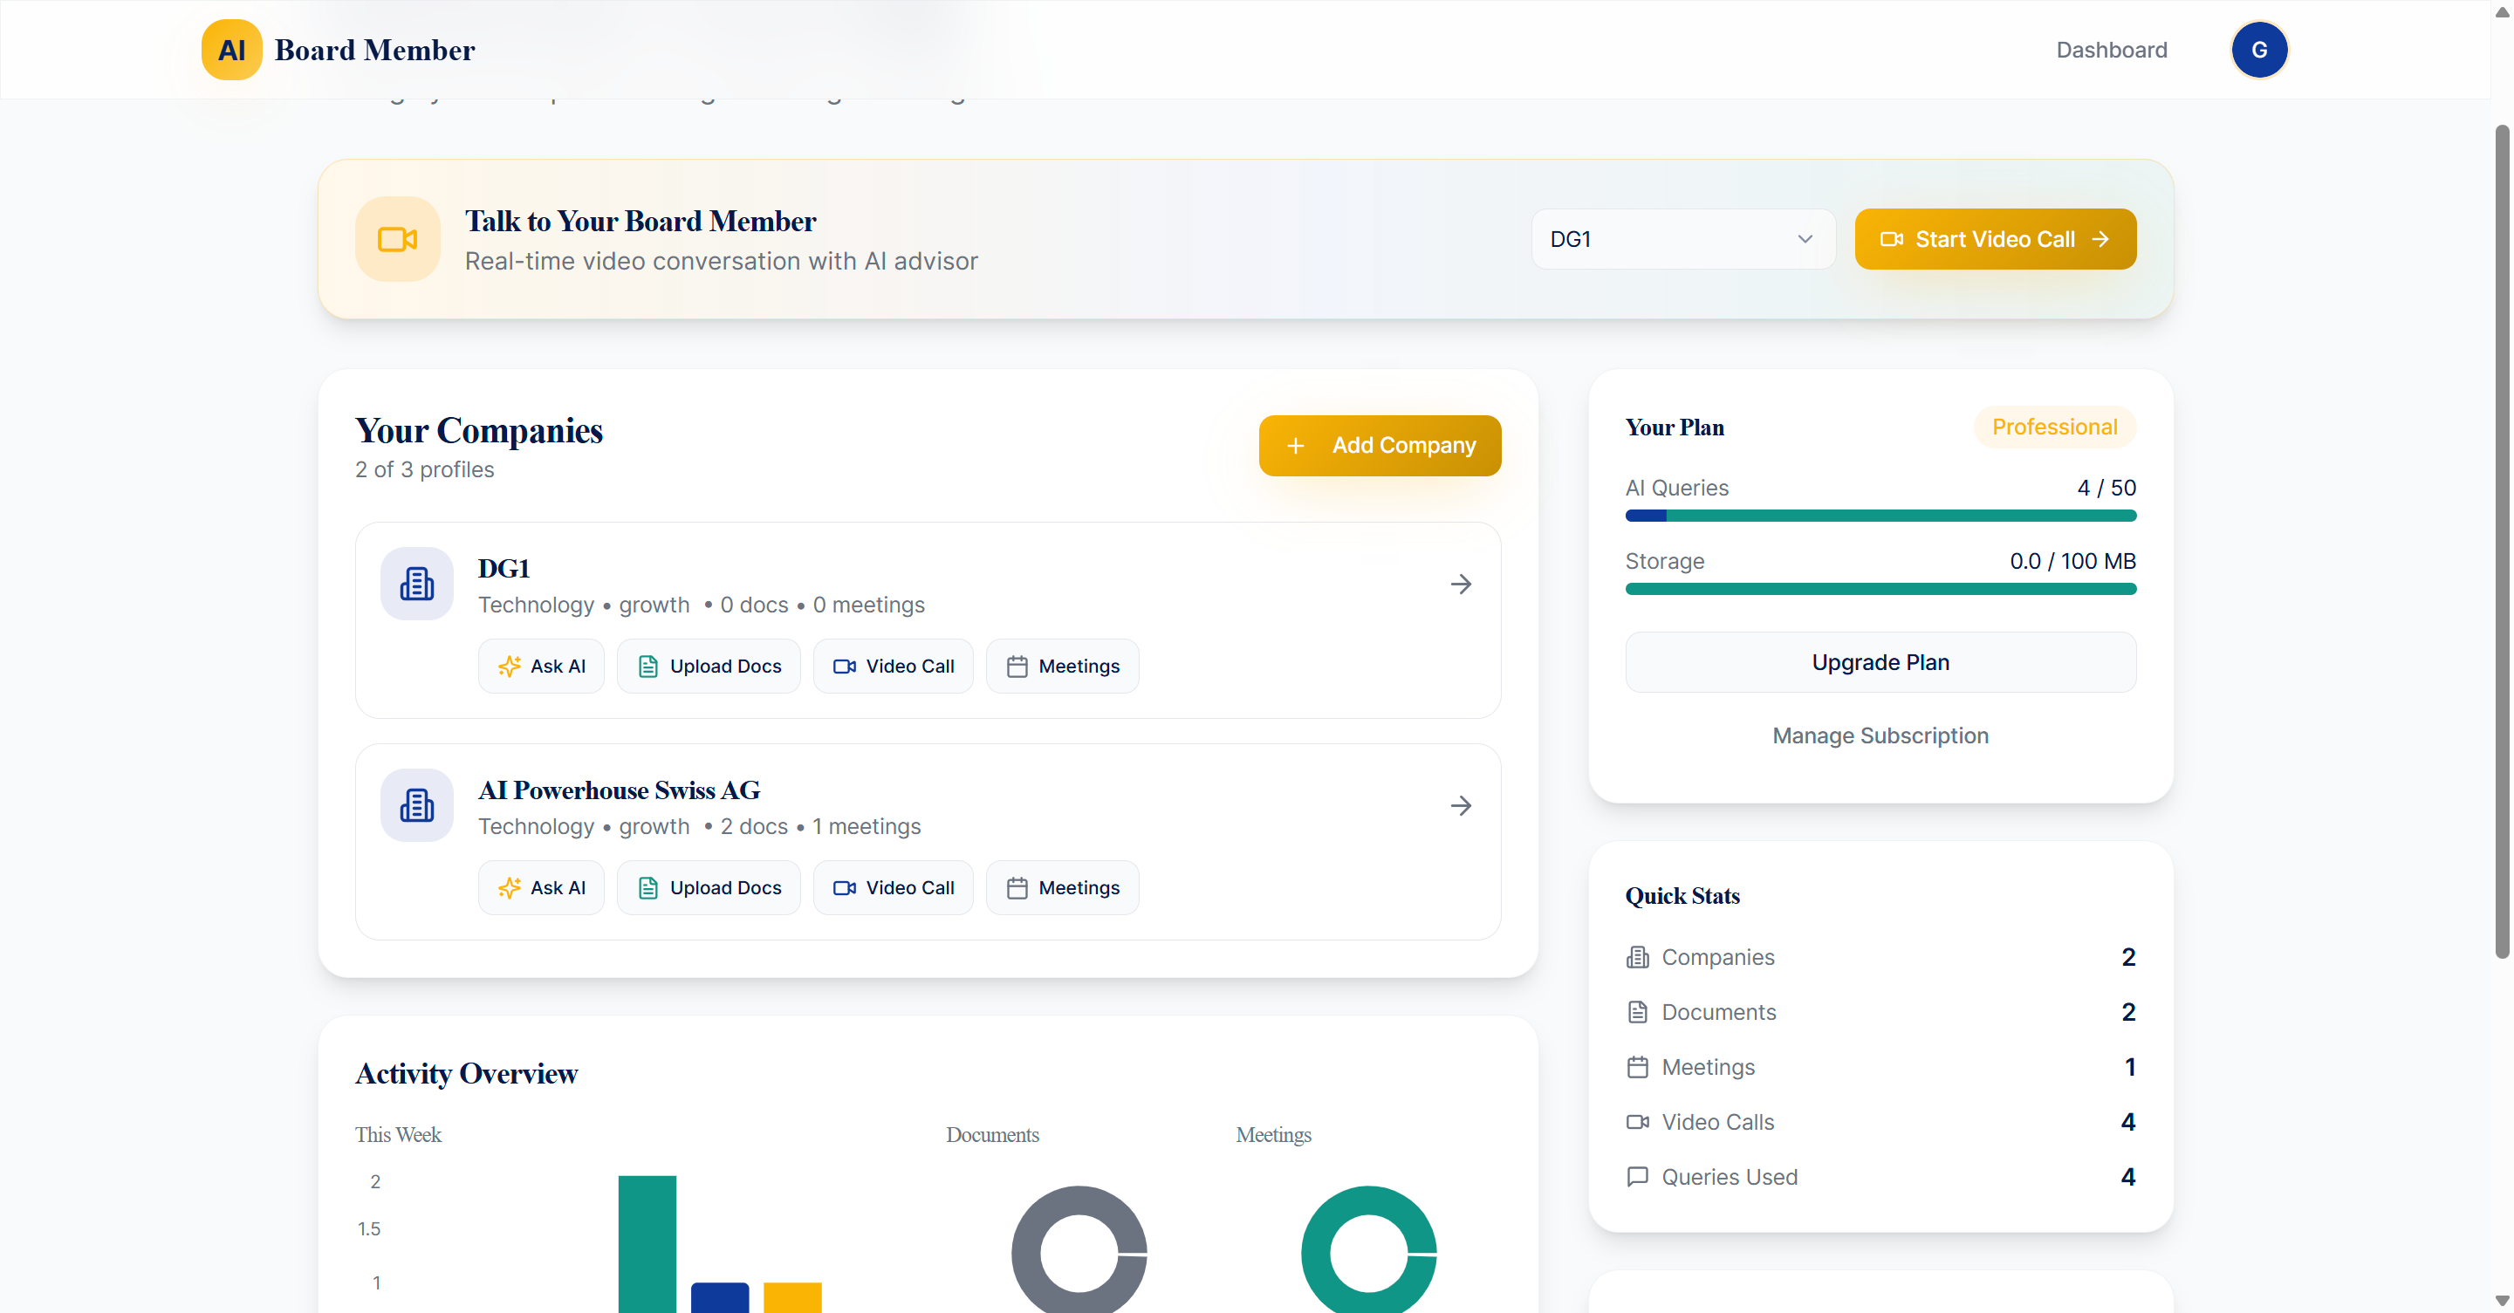The width and height of the screenshot is (2514, 1313).
Task: Click the DG1 company building icon
Action: point(417,584)
